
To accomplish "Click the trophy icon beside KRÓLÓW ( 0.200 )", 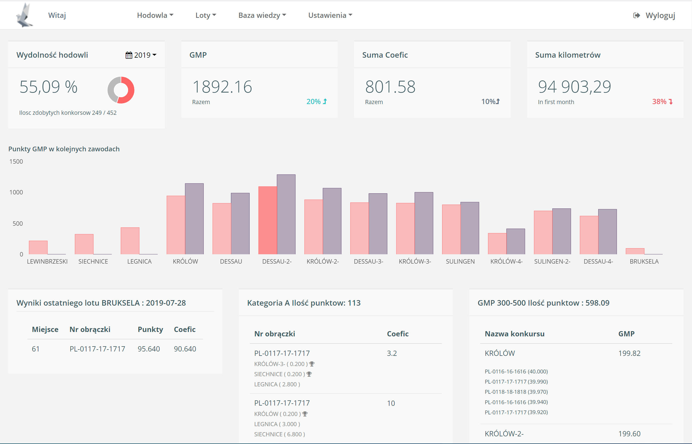I will pyautogui.click(x=304, y=414).
